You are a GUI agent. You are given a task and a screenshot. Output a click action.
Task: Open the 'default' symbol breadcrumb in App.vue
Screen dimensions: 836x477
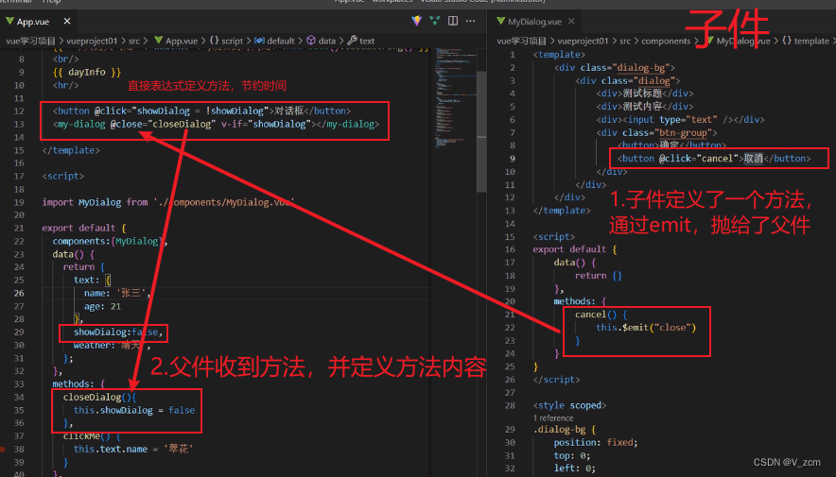pyautogui.click(x=274, y=41)
